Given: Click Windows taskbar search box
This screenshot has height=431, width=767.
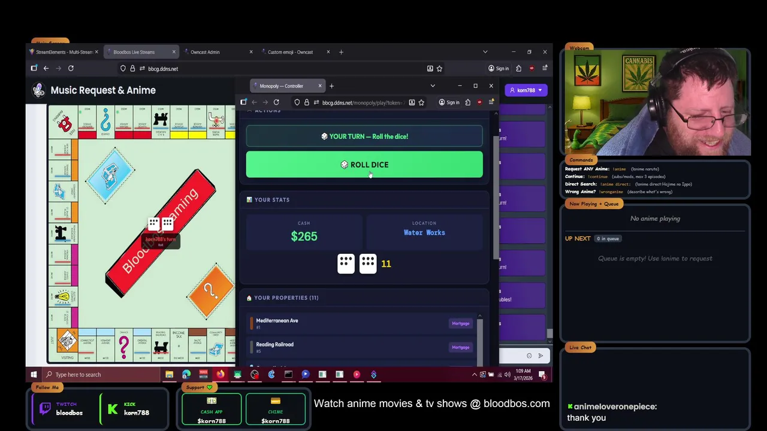Looking at the screenshot, I should [x=102, y=375].
